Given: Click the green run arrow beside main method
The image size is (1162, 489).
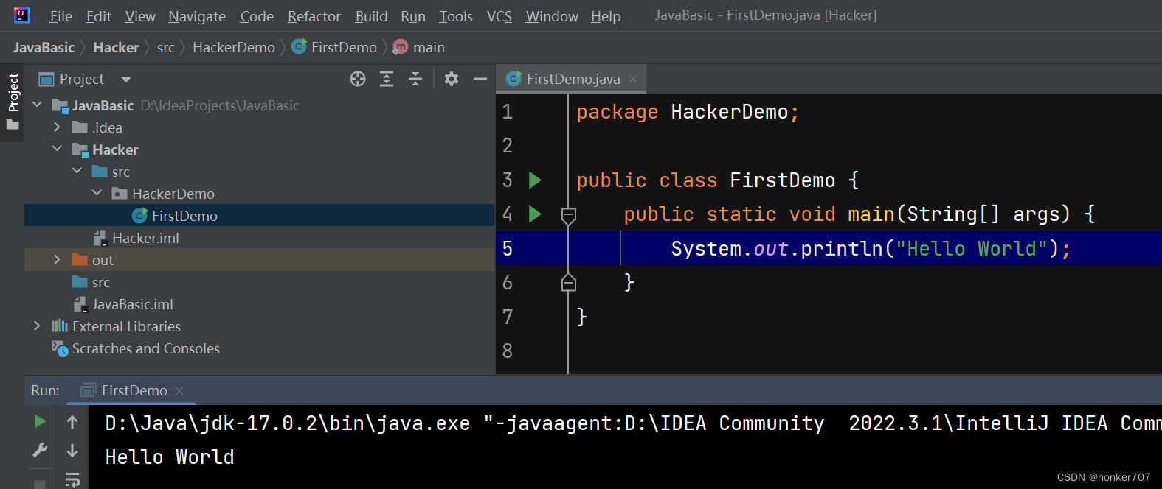Looking at the screenshot, I should [536, 214].
